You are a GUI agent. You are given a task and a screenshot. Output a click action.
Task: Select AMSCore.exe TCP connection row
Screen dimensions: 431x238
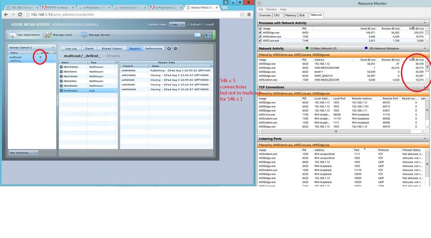point(341,115)
